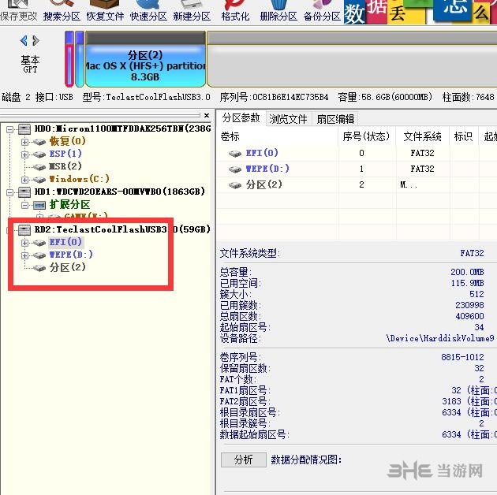Select the gray unallocated space block

(352, 59)
